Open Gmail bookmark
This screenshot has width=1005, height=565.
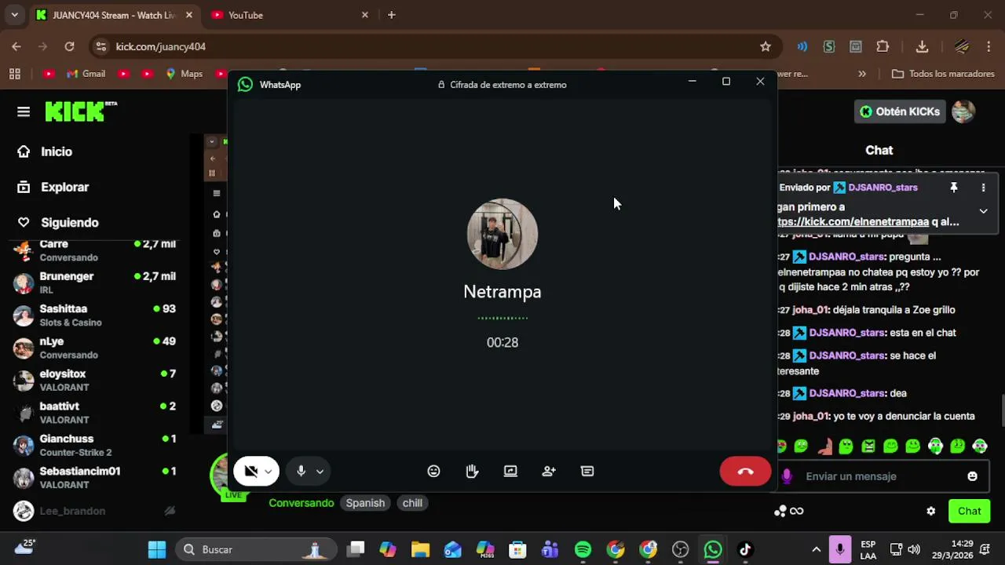pyautogui.click(x=86, y=74)
